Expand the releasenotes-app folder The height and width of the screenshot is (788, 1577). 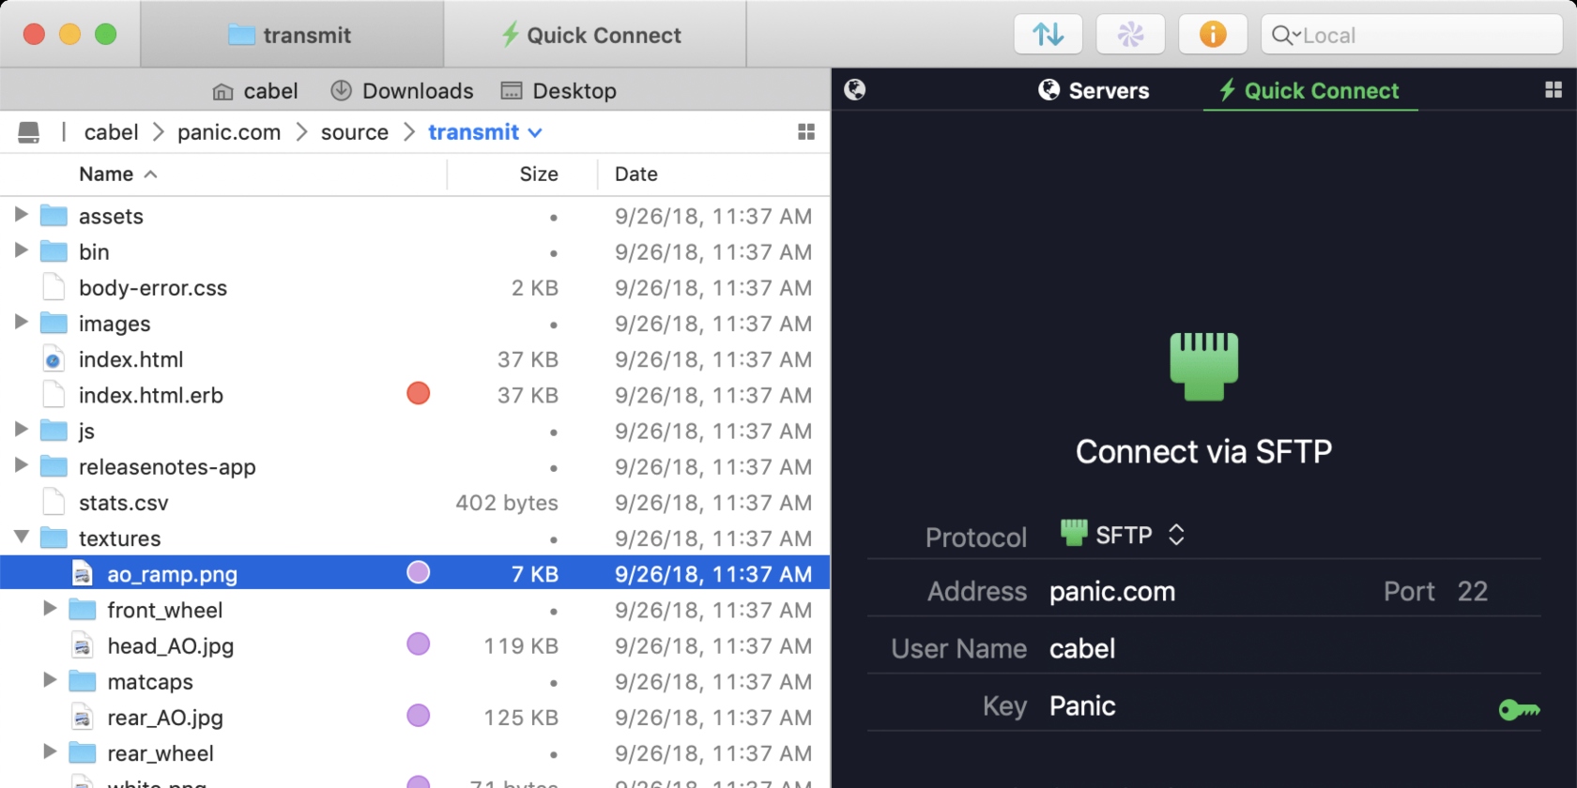21,465
